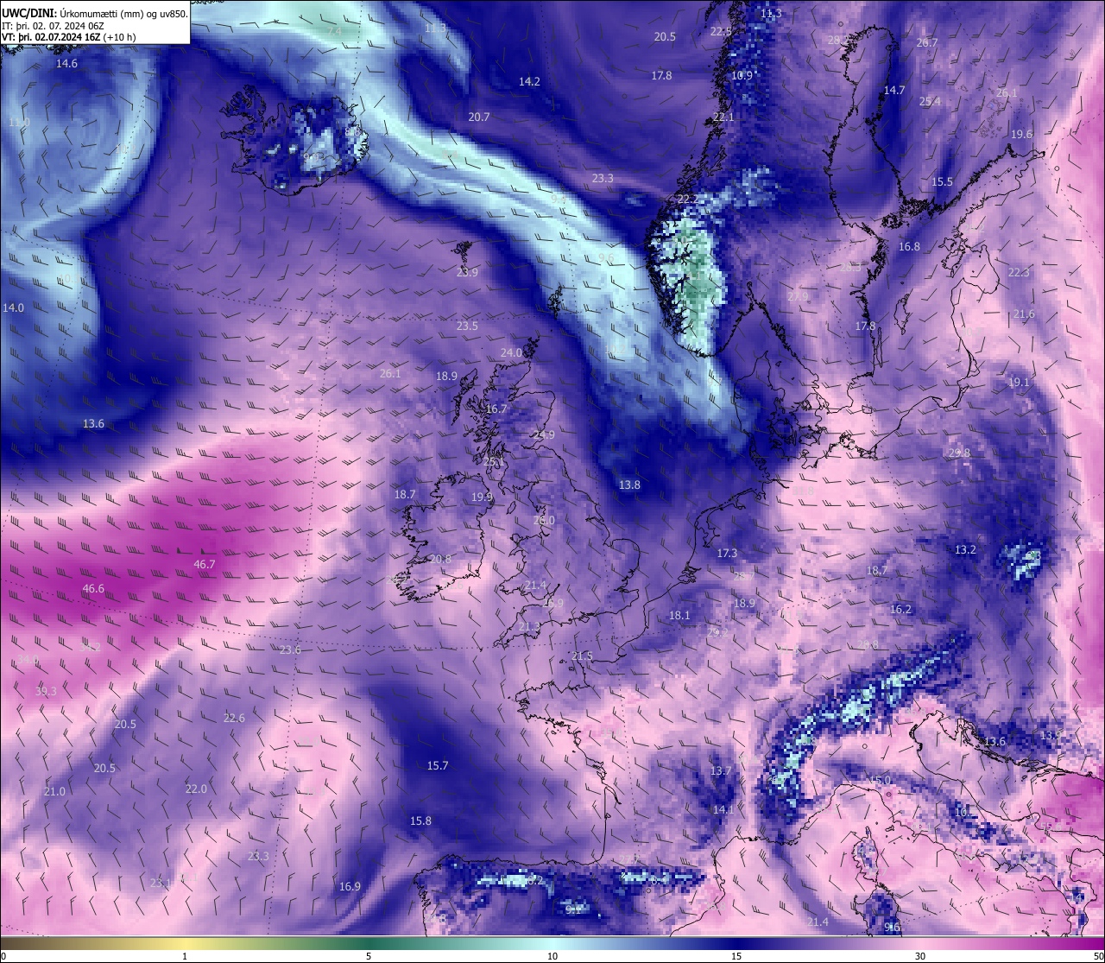Click the 20.7 value on the map

[479, 117]
